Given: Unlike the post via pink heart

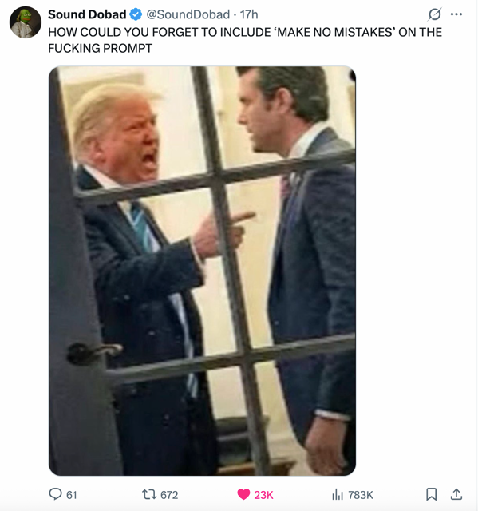Looking at the screenshot, I should point(243,494).
